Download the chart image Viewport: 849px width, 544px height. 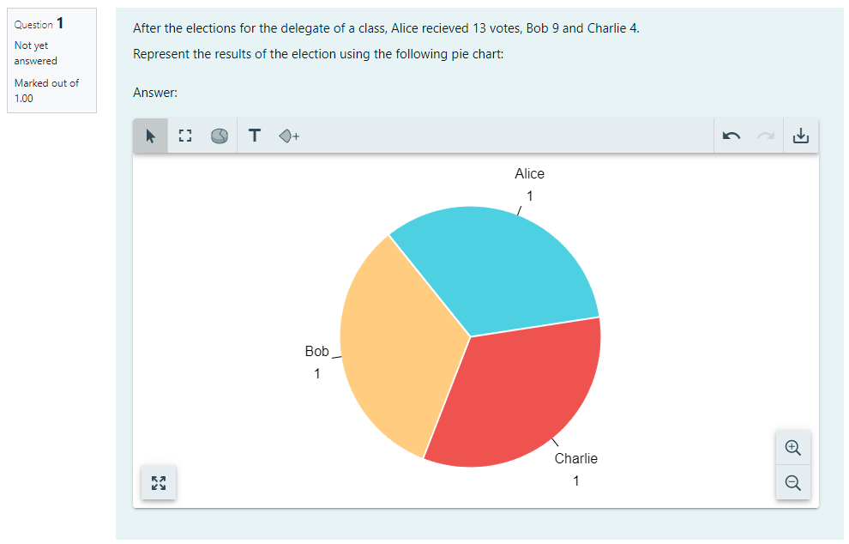coord(801,136)
